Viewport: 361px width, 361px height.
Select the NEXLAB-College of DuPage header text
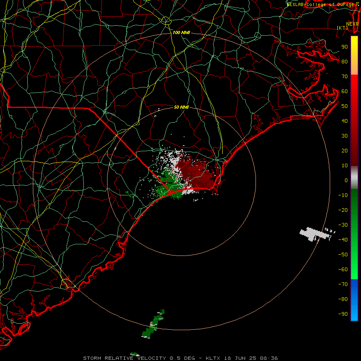pyautogui.click(x=320, y=4)
